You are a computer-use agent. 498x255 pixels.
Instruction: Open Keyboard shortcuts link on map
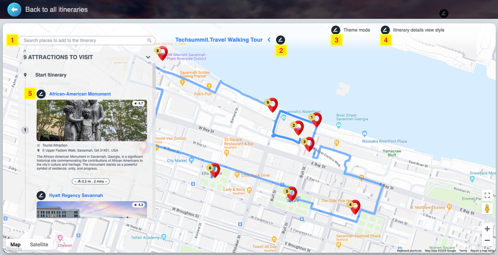(409, 251)
